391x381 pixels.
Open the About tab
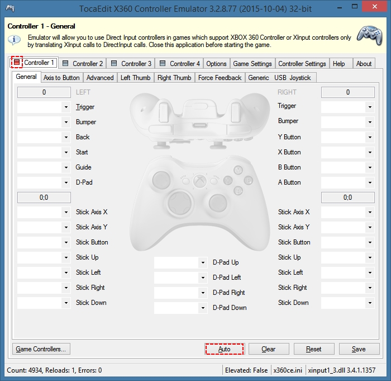364,63
